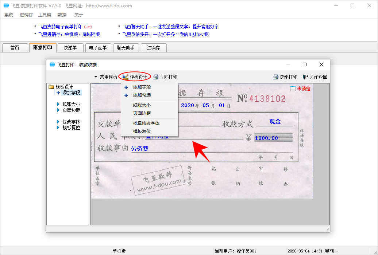Select the 票据打印 tab
The width and height of the screenshot is (378, 255).
click(43, 47)
